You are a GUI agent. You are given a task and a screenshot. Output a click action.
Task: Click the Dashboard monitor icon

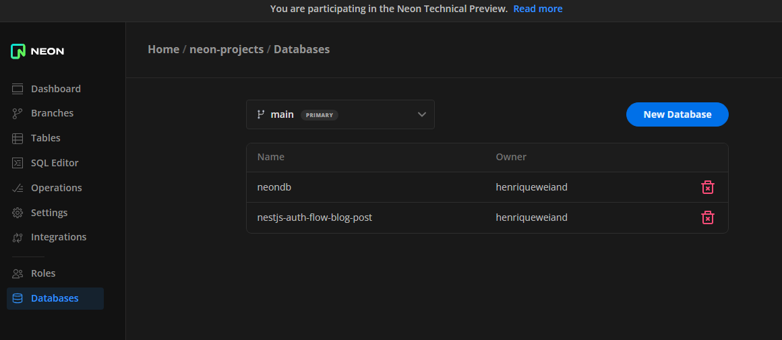[18, 89]
